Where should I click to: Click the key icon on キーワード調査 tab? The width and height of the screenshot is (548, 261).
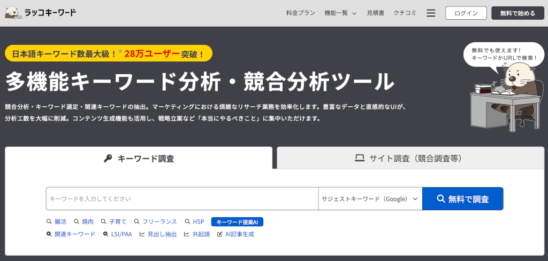click(x=108, y=159)
